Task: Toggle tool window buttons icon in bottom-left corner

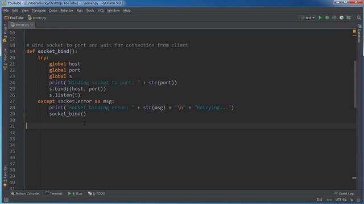Action: (6, 200)
